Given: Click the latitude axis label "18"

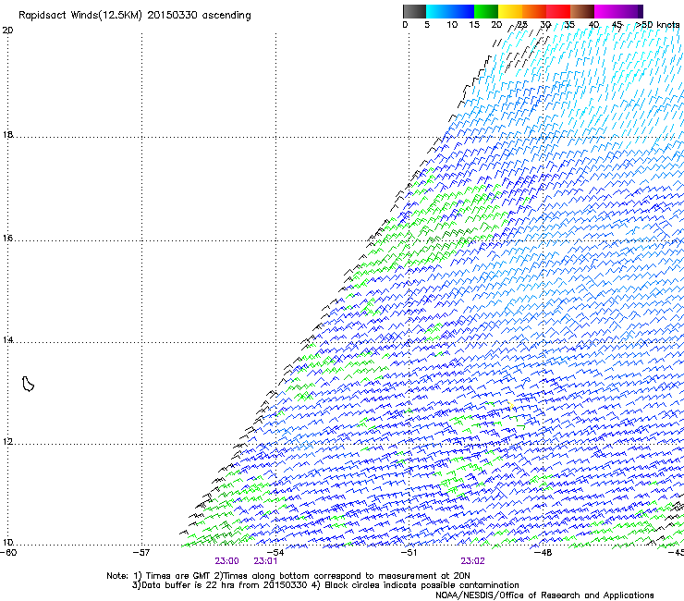Looking at the screenshot, I should click(7, 134).
